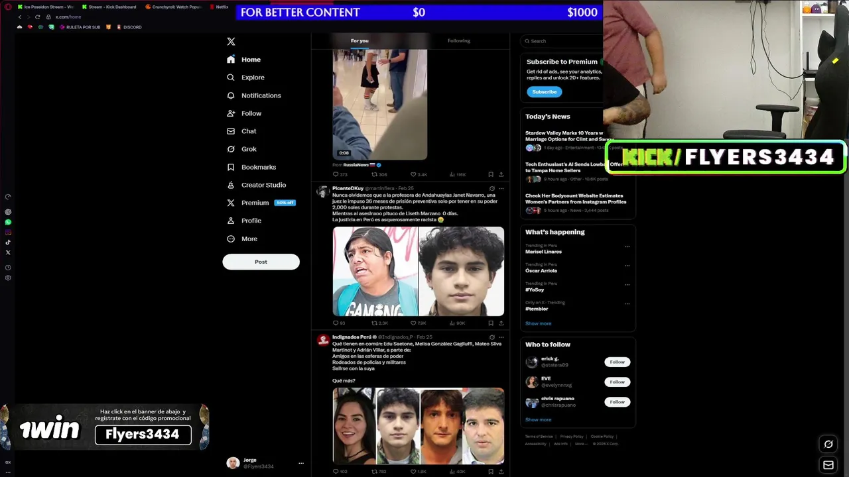
Task: Click the Creator Studio person icon in the sidebar
Action: coord(231,185)
